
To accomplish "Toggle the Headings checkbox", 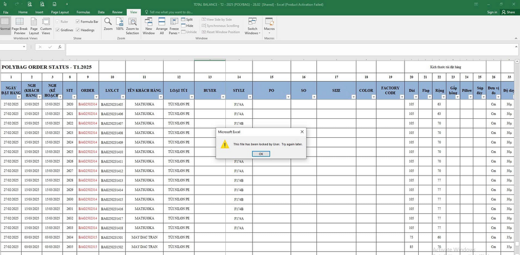I will pos(77,30).
